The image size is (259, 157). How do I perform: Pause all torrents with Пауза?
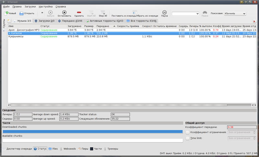tap(164, 14)
